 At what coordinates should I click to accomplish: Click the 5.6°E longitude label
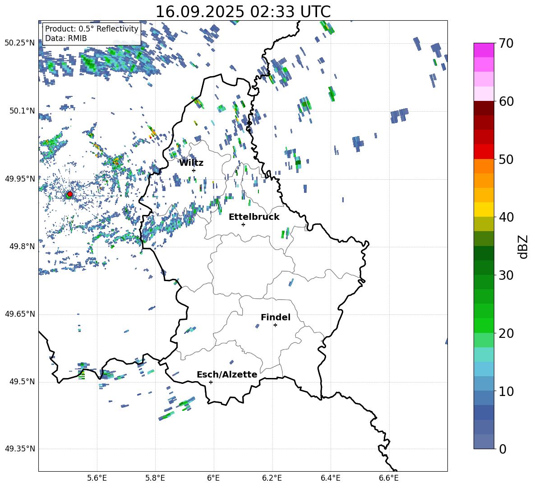(x=97, y=478)
